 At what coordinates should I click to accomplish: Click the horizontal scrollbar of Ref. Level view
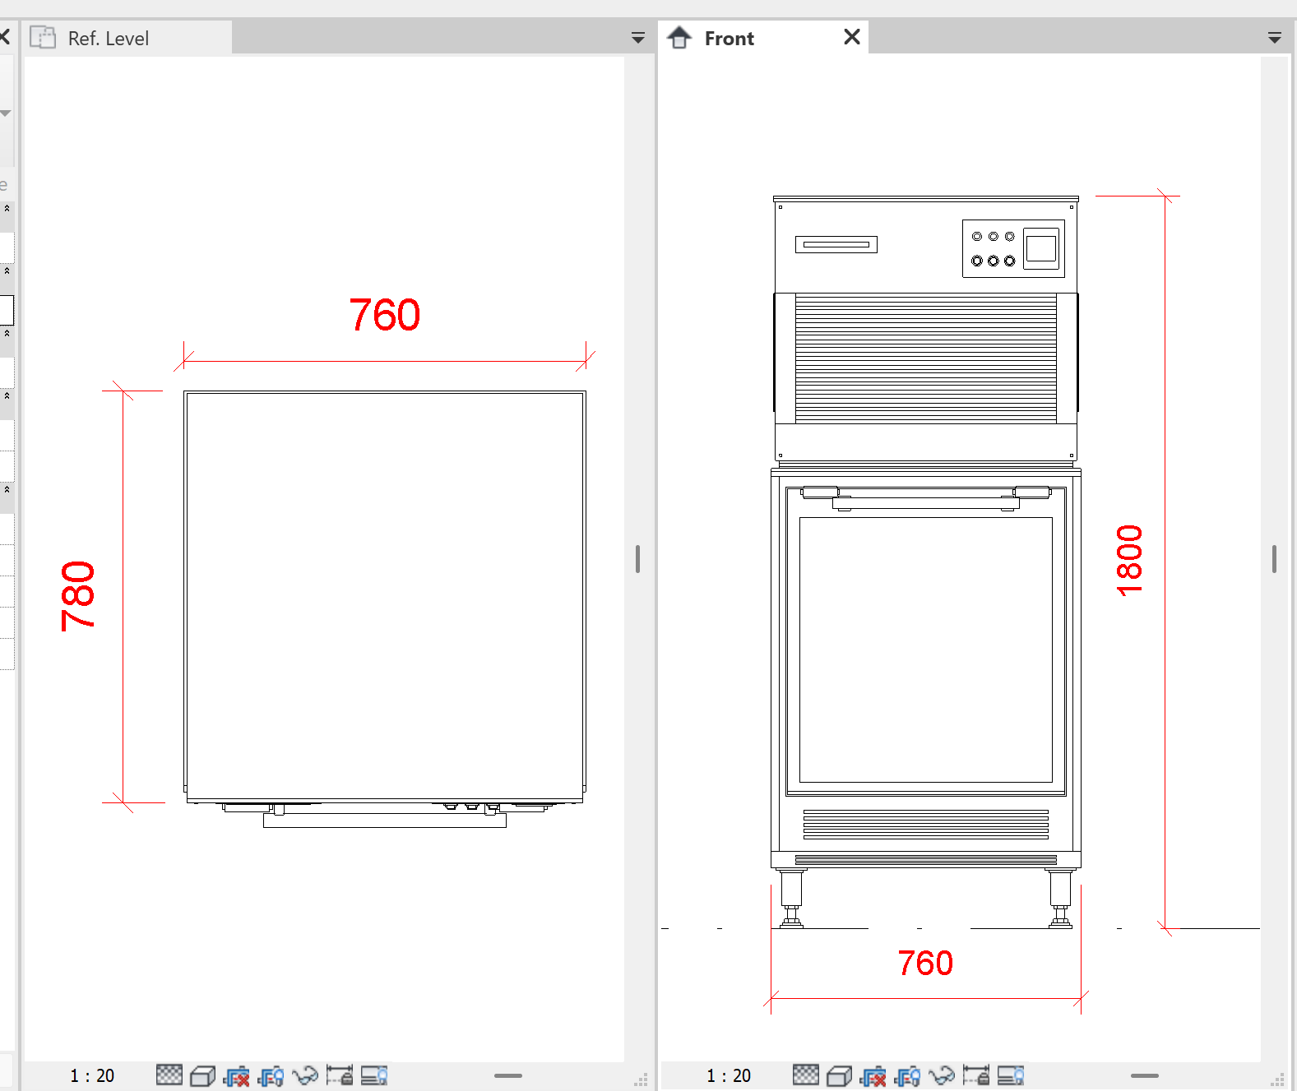[x=508, y=1075]
